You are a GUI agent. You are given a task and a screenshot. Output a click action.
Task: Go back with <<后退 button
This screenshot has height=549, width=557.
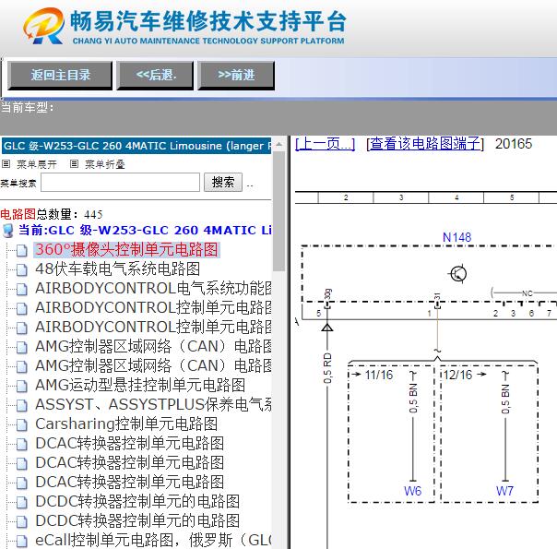[x=155, y=75]
